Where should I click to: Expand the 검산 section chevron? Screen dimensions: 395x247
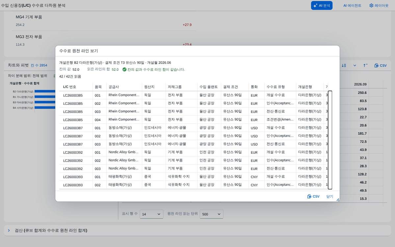[9, 231]
